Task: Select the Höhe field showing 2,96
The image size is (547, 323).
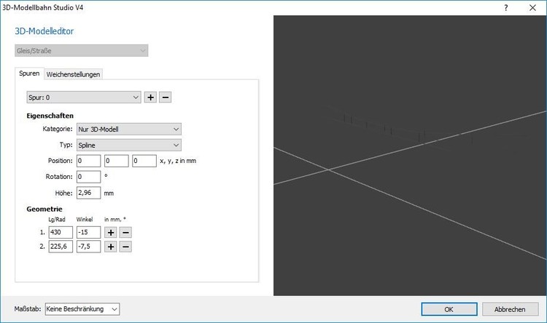Action: [88, 193]
